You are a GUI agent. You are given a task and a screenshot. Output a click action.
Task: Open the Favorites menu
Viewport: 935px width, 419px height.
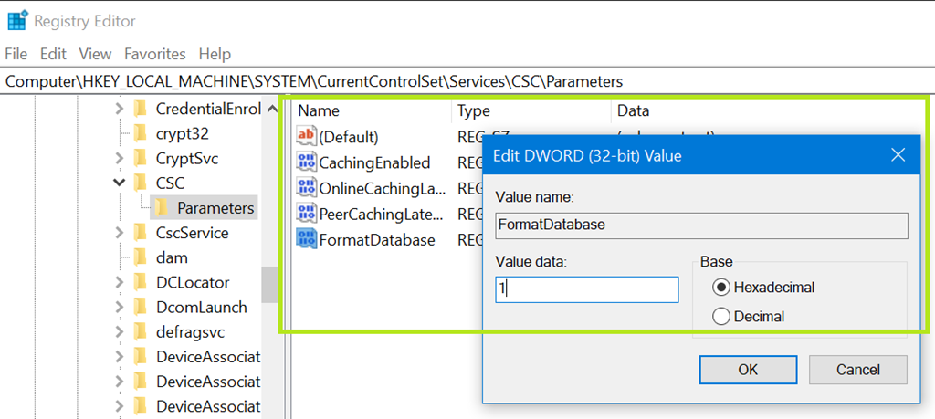click(x=154, y=54)
